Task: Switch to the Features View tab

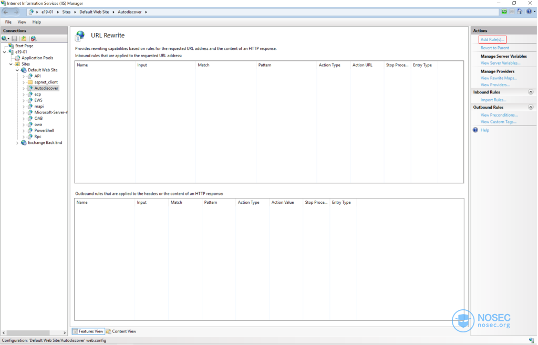Action: [88, 331]
